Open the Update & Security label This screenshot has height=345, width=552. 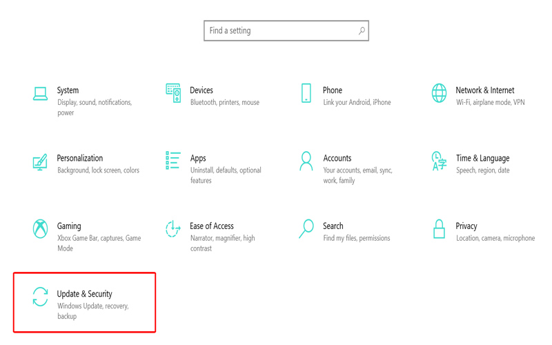[84, 294]
